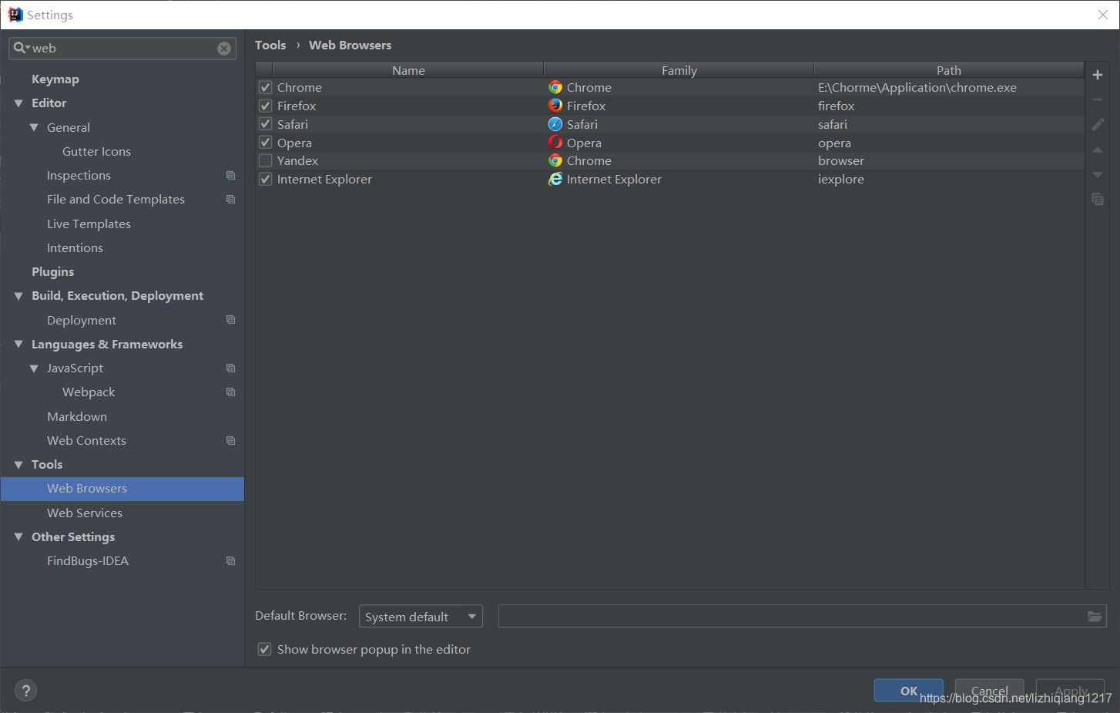Collapse the Tools tree node arrow
This screenshot has width=1120, height=713.
pyautogui.click(x=18, y=465)
